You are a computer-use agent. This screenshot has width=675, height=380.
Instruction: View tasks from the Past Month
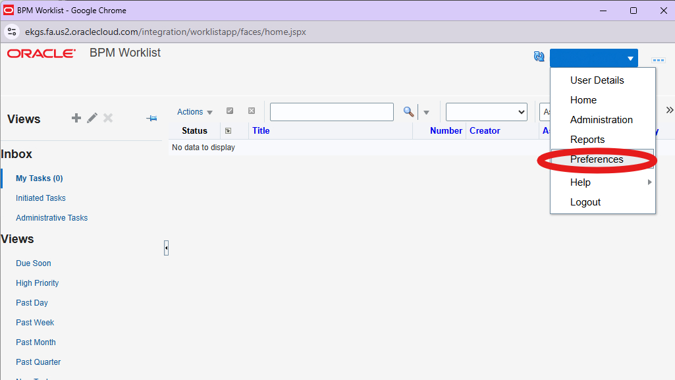(36, 342)
